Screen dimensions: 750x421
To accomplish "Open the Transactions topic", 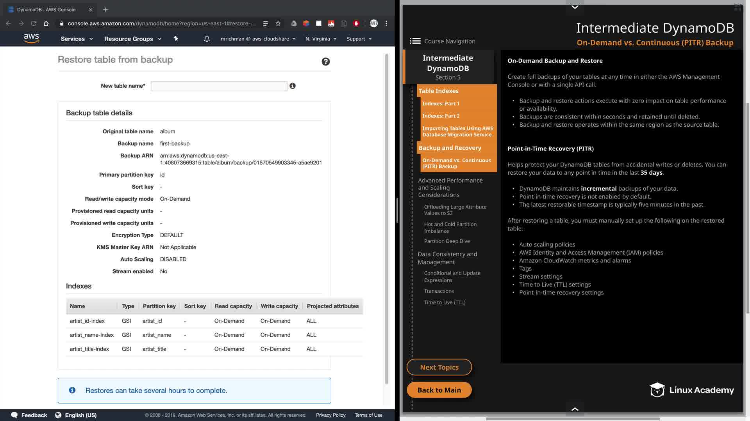I will (x=439, y=291).
